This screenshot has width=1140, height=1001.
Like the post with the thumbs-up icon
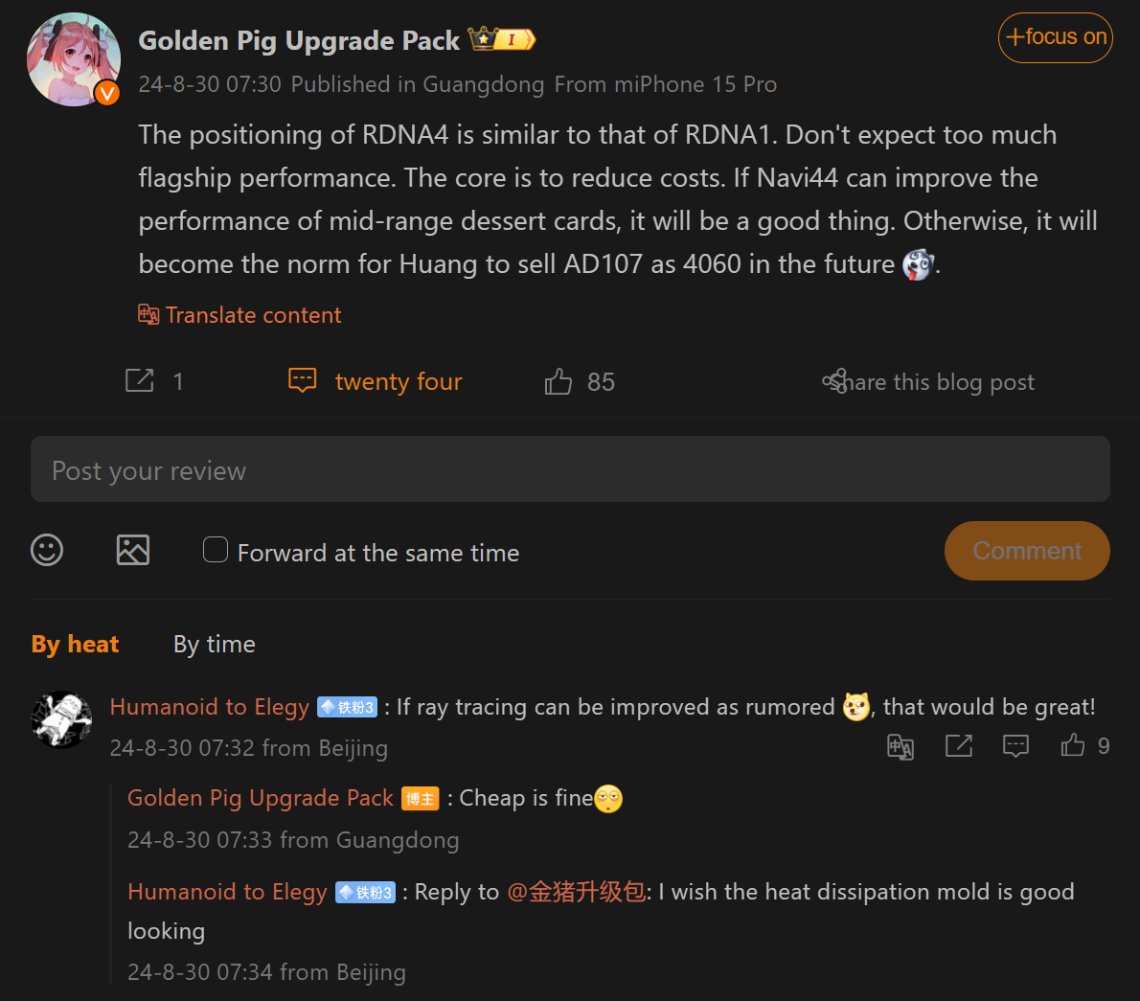(559, 382)
